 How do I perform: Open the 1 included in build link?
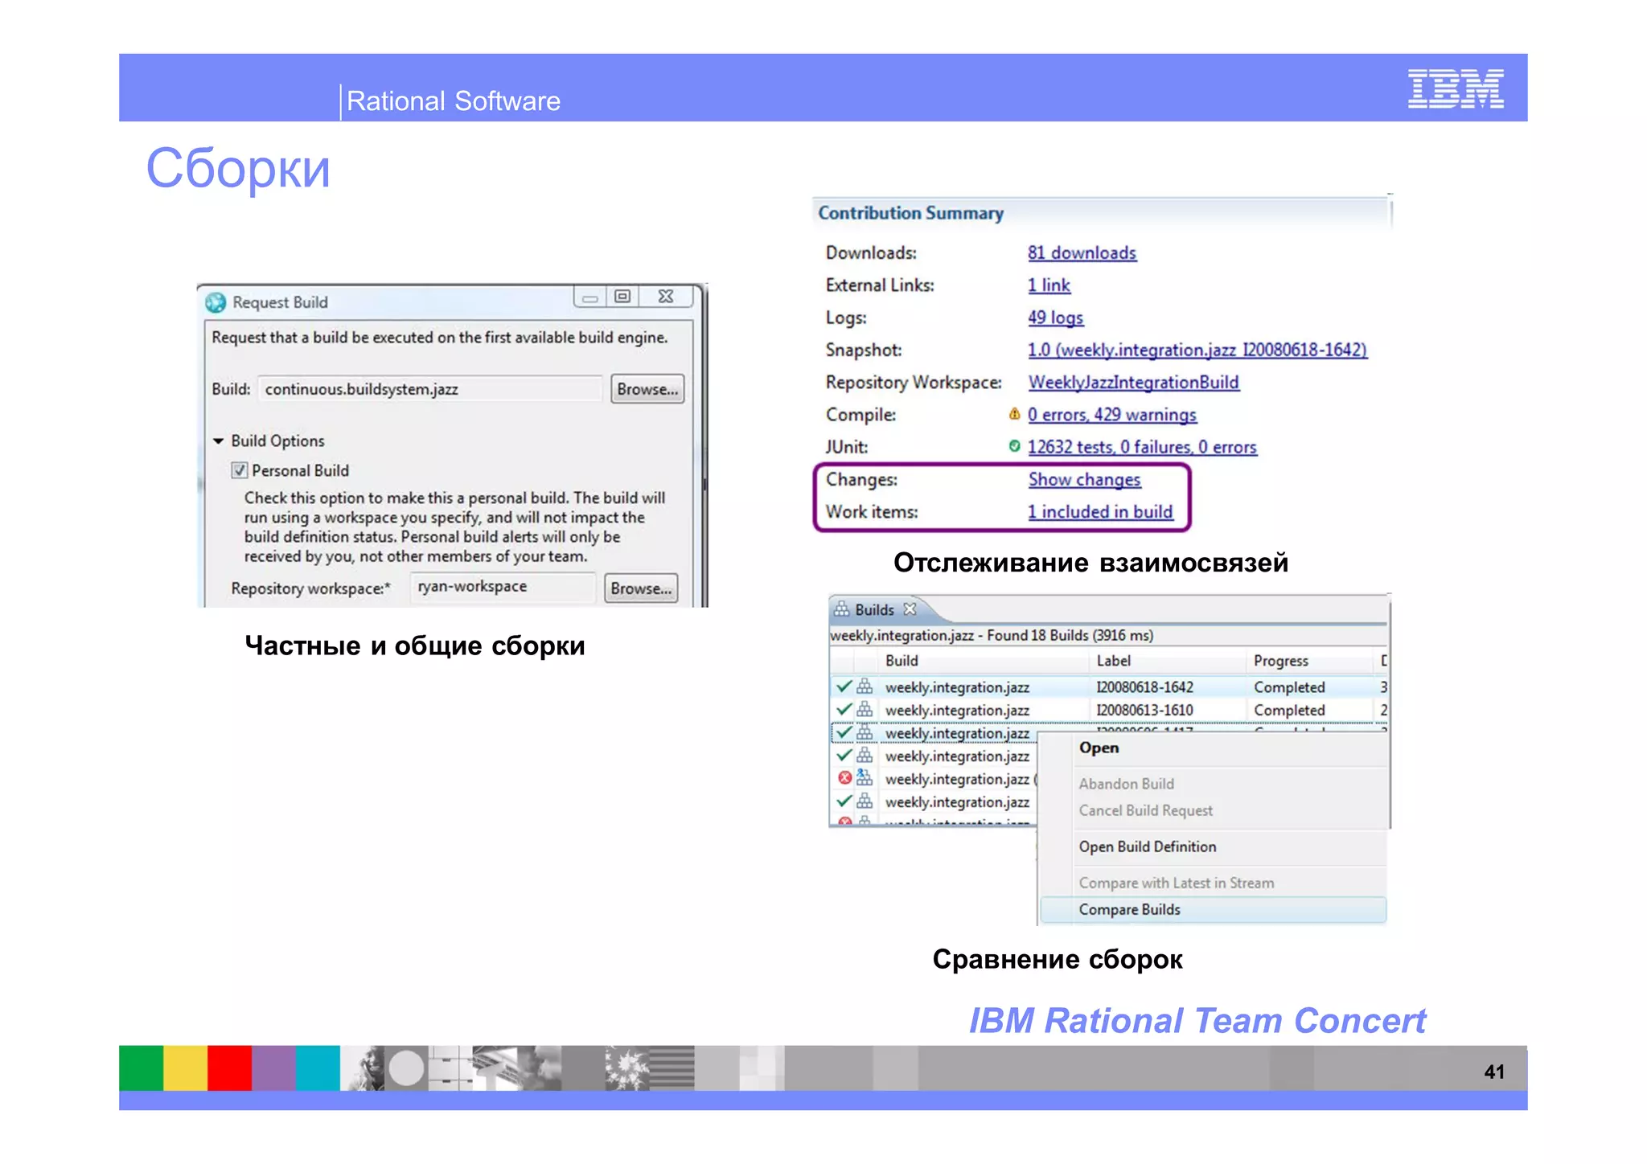point(1100,511)
